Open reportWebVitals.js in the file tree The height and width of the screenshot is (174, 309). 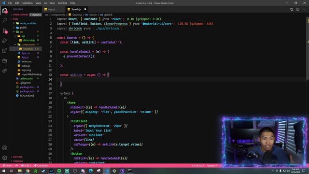pos(31,74)
